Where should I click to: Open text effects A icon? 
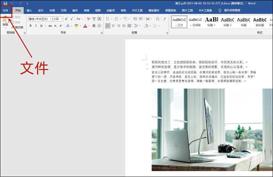pos(68,26)
